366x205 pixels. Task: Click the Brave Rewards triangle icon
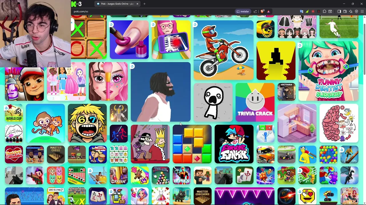point(268,11)
